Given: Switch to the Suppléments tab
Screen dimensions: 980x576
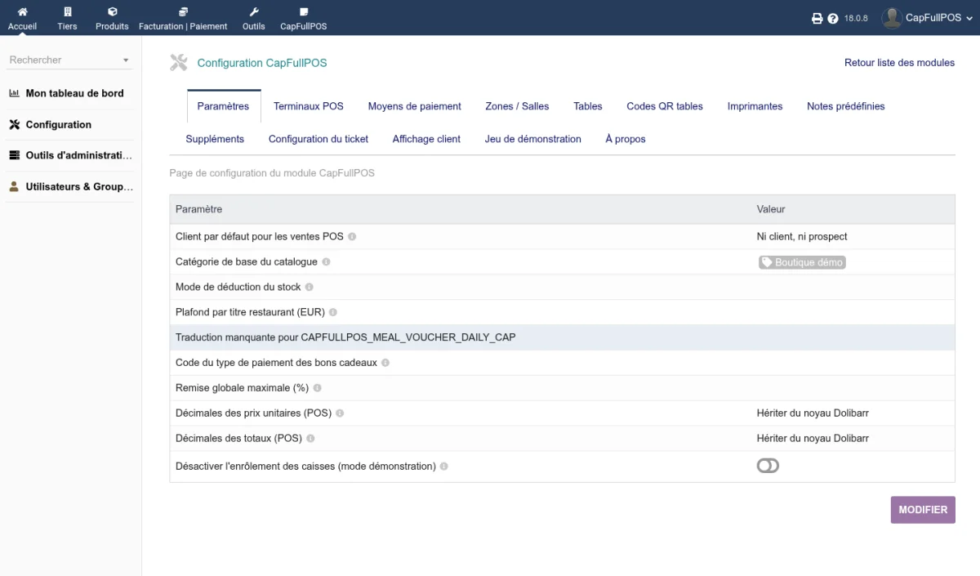Looking at the screenshot, I should [215, 139].
